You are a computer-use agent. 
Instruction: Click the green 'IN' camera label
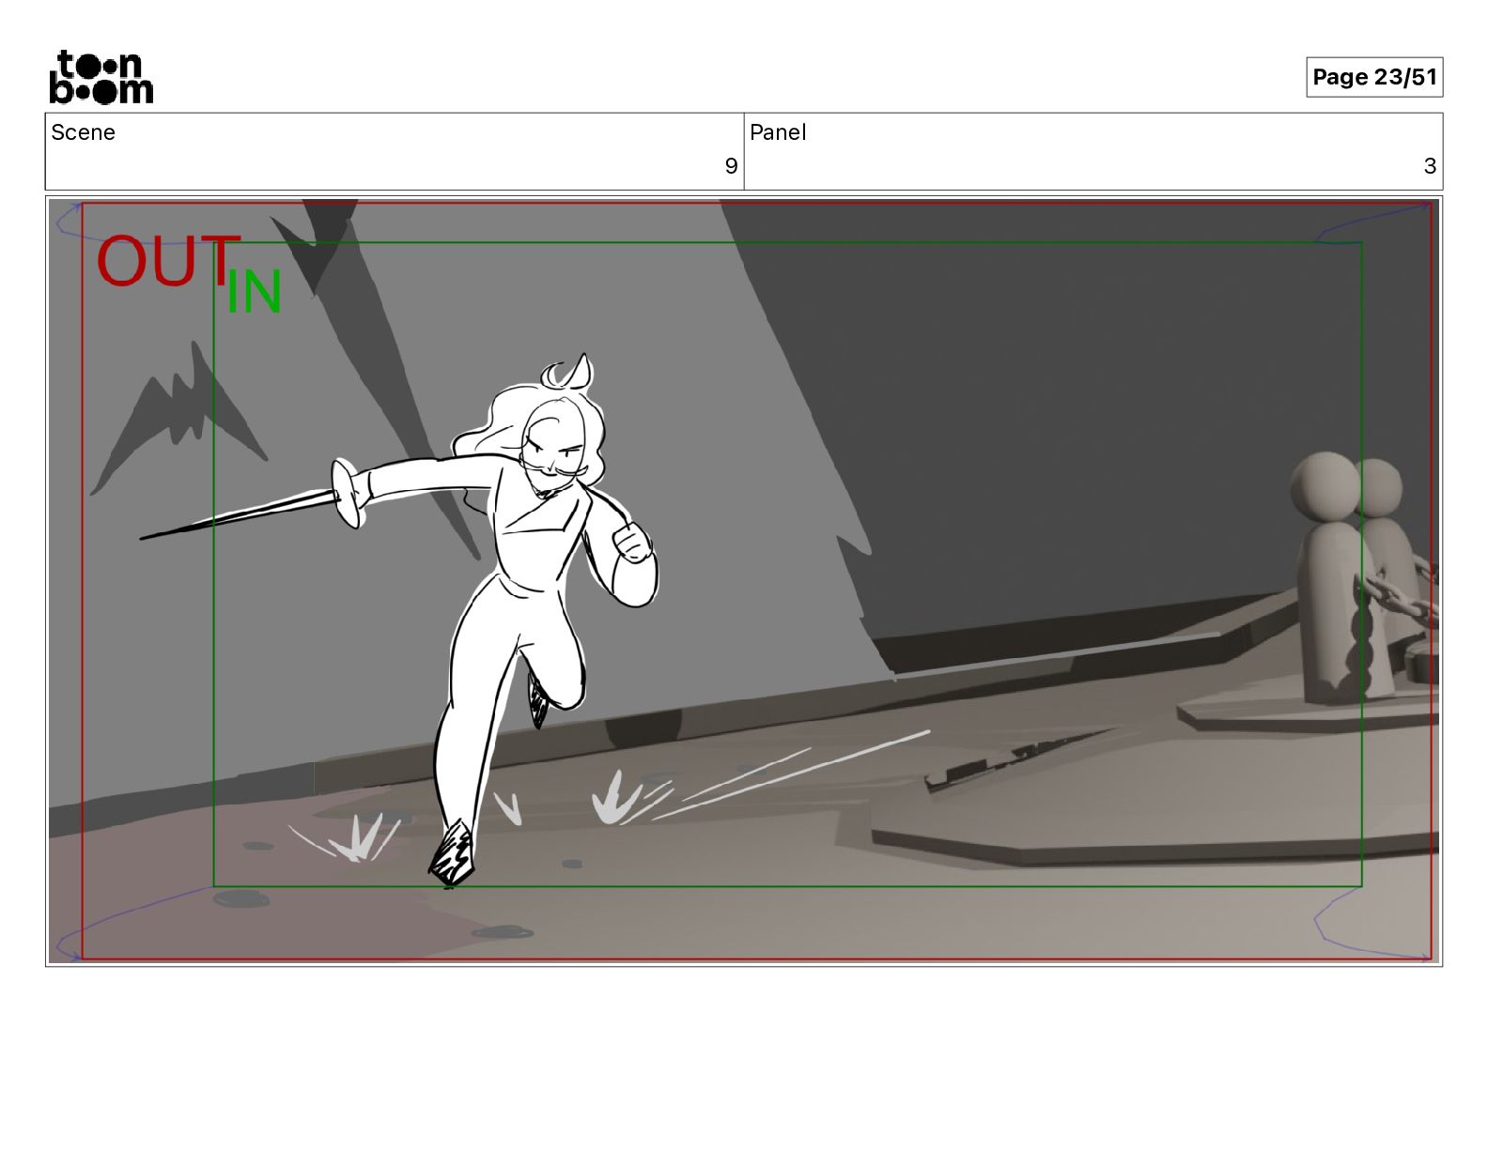pos(255,292)
